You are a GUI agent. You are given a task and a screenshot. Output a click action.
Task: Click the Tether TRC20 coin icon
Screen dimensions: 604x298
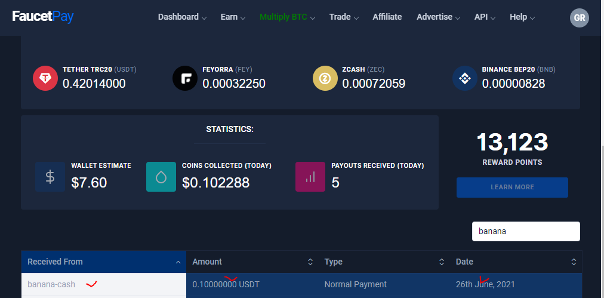(45, 78)
